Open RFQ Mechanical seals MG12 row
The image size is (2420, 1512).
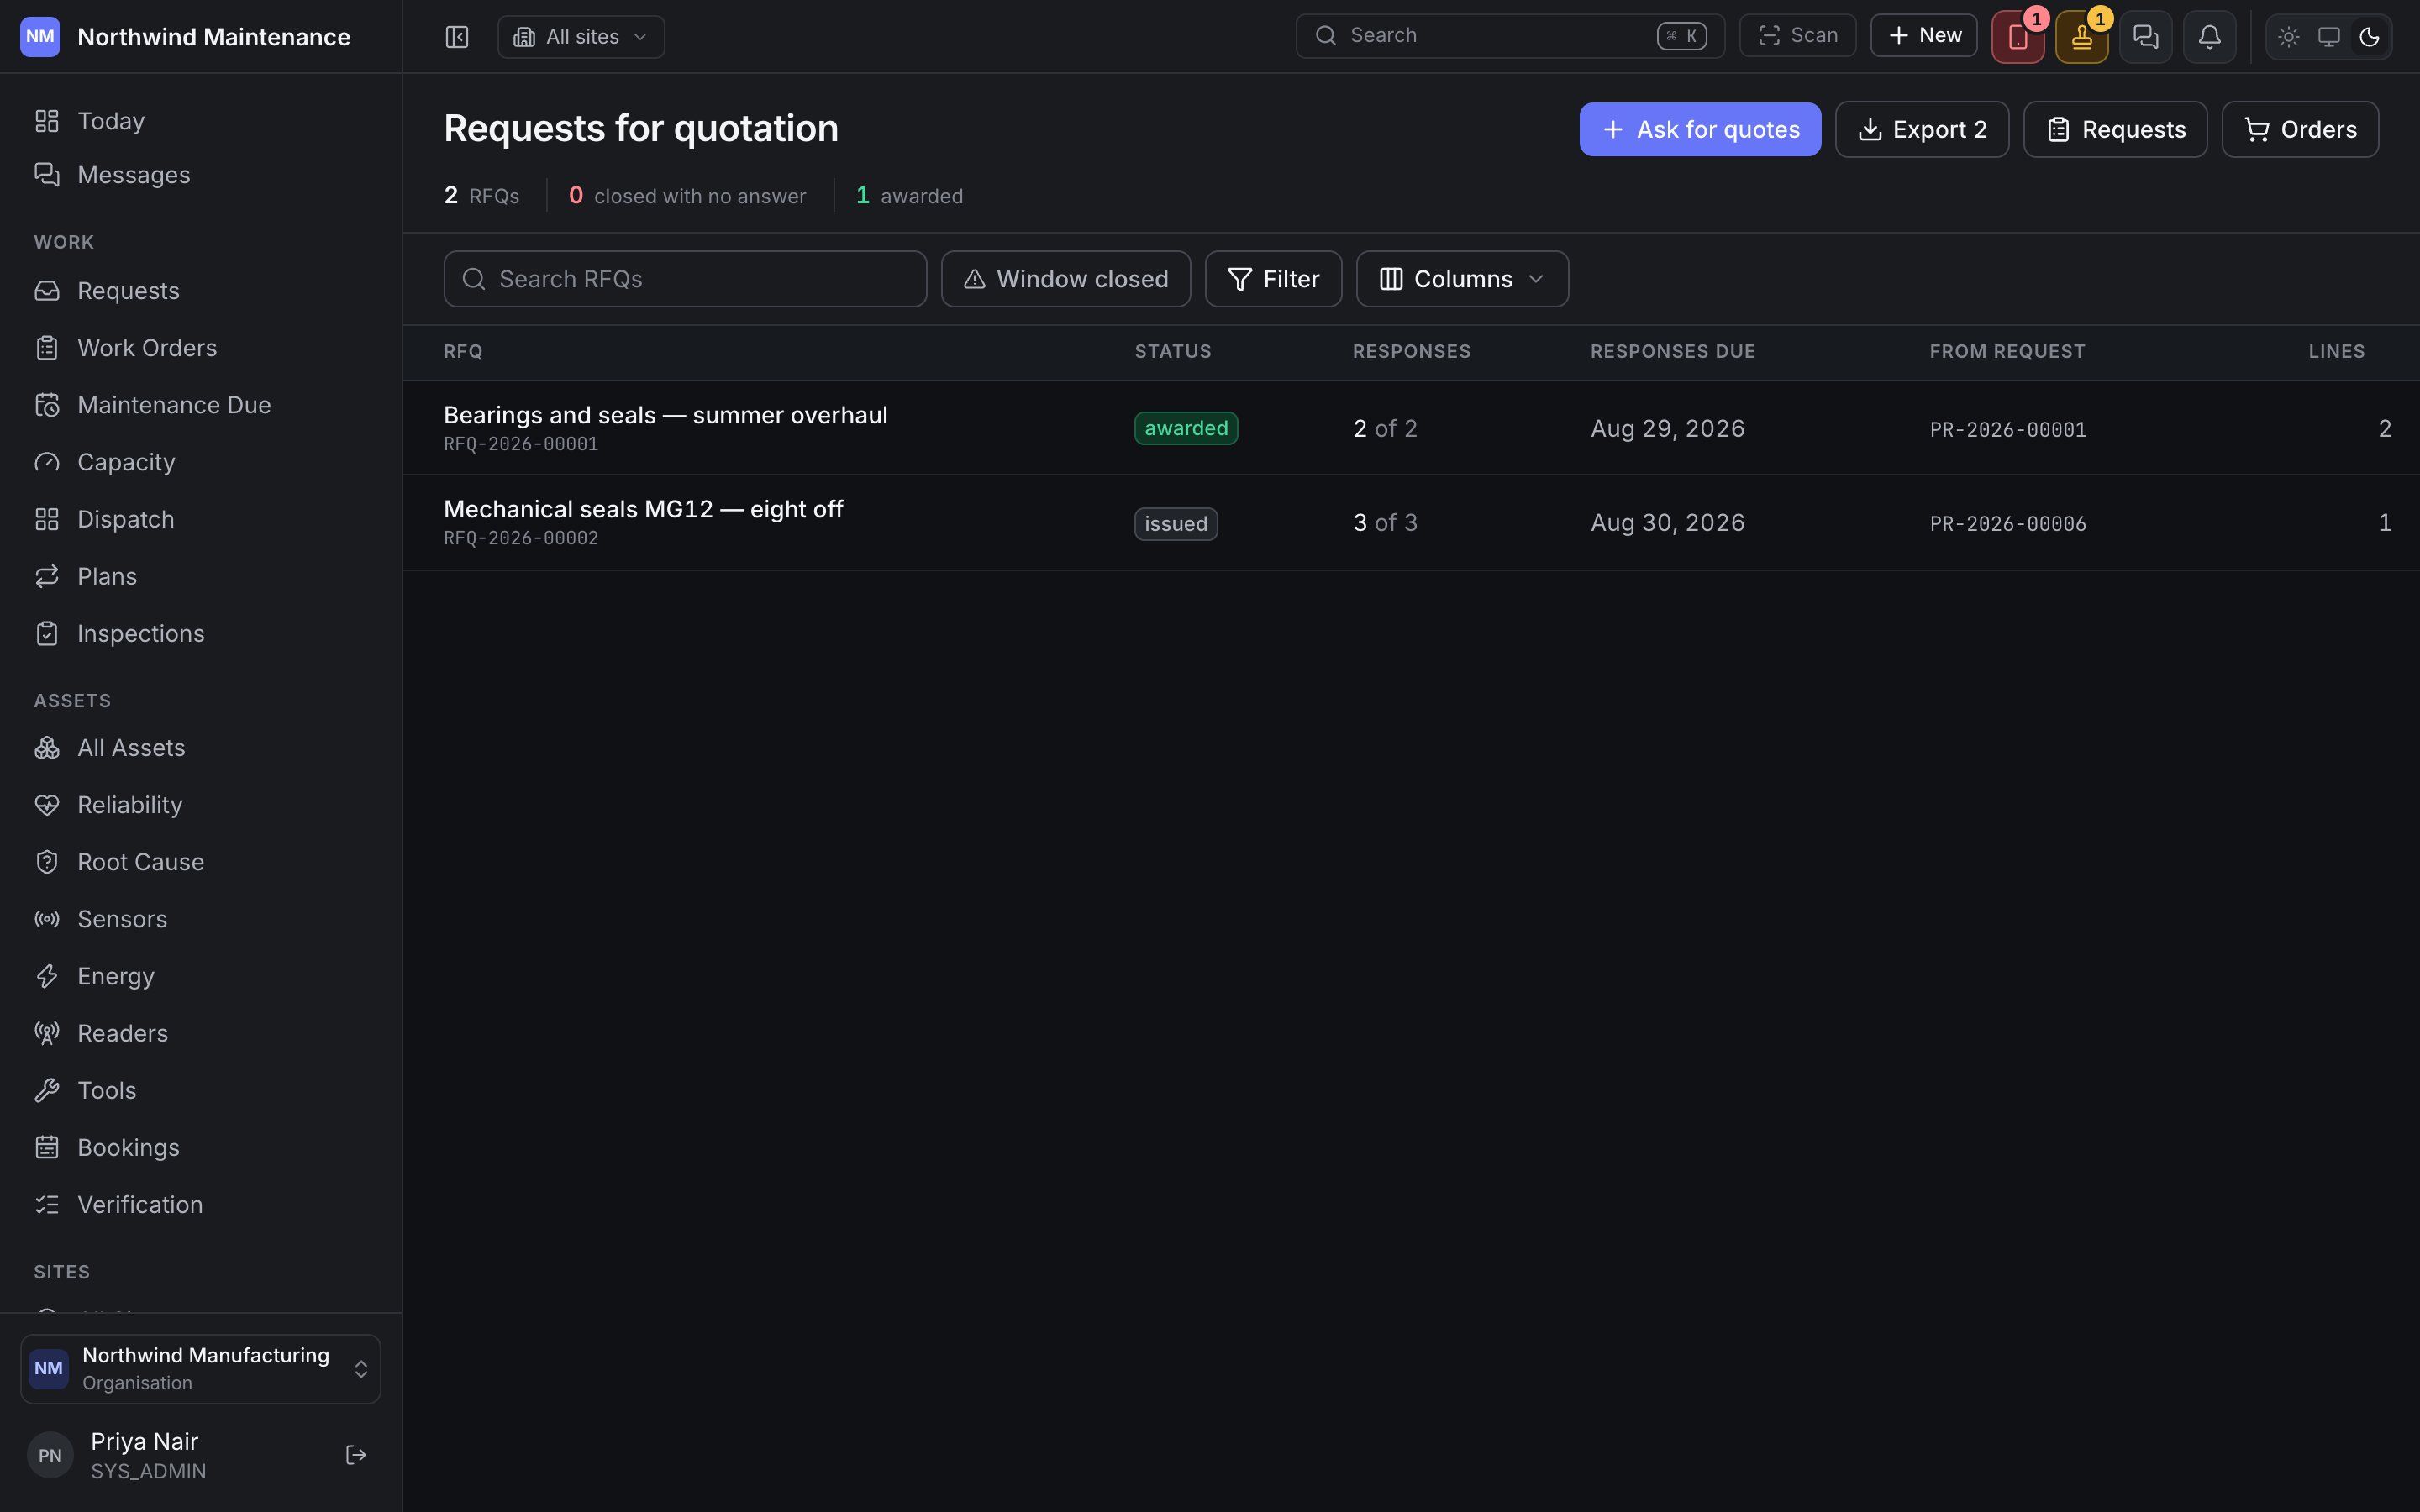[x=1411, y=523]
